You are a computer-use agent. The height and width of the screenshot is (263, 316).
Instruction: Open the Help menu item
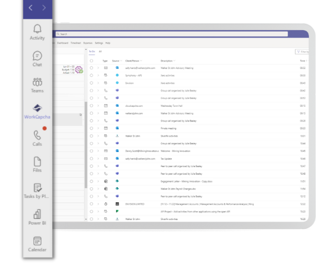108,43
